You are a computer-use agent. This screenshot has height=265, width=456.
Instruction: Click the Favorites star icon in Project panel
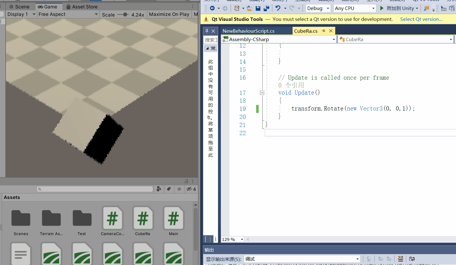179,189
